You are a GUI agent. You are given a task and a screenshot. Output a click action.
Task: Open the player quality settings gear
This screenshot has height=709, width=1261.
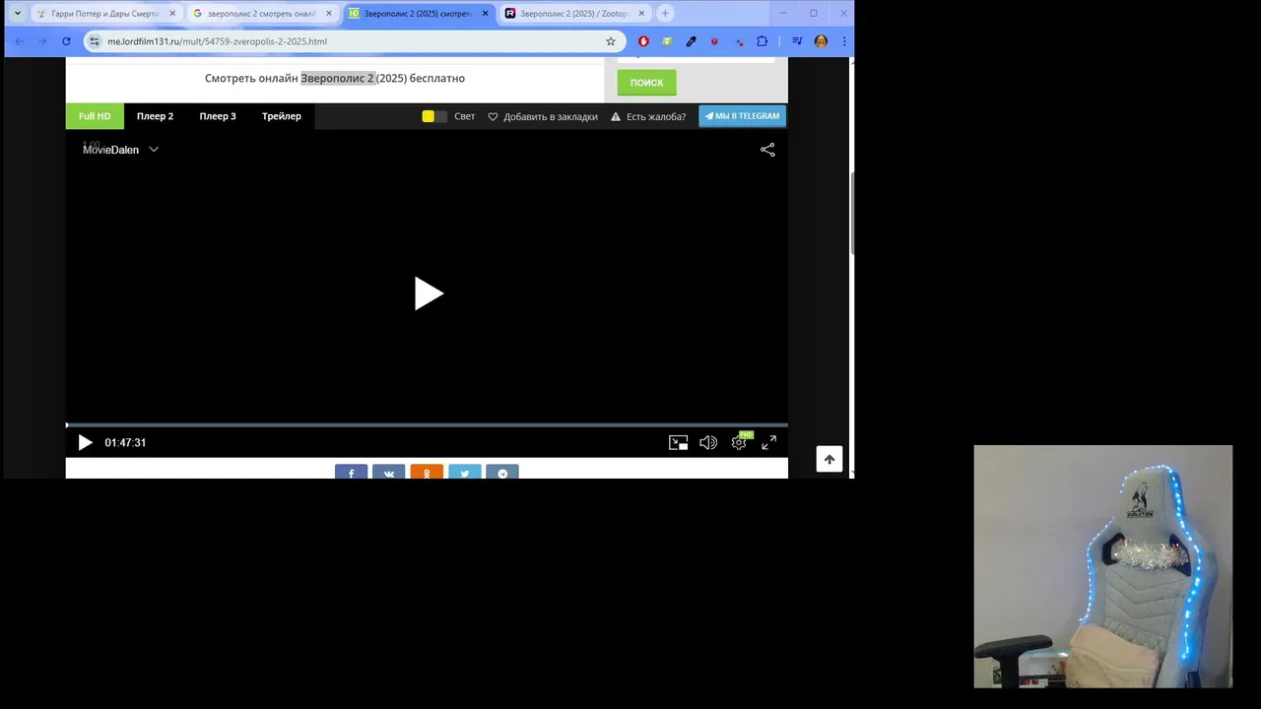pos(739,443)
